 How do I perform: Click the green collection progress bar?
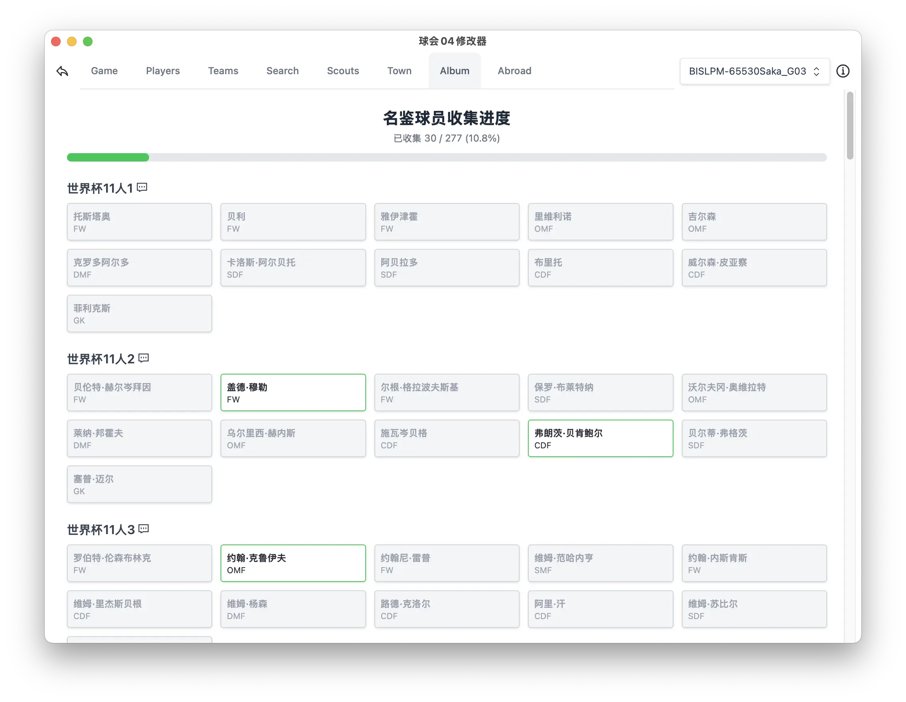[107, 158]
